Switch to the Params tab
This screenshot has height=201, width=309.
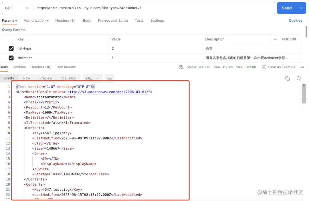(x=9, y=21)
